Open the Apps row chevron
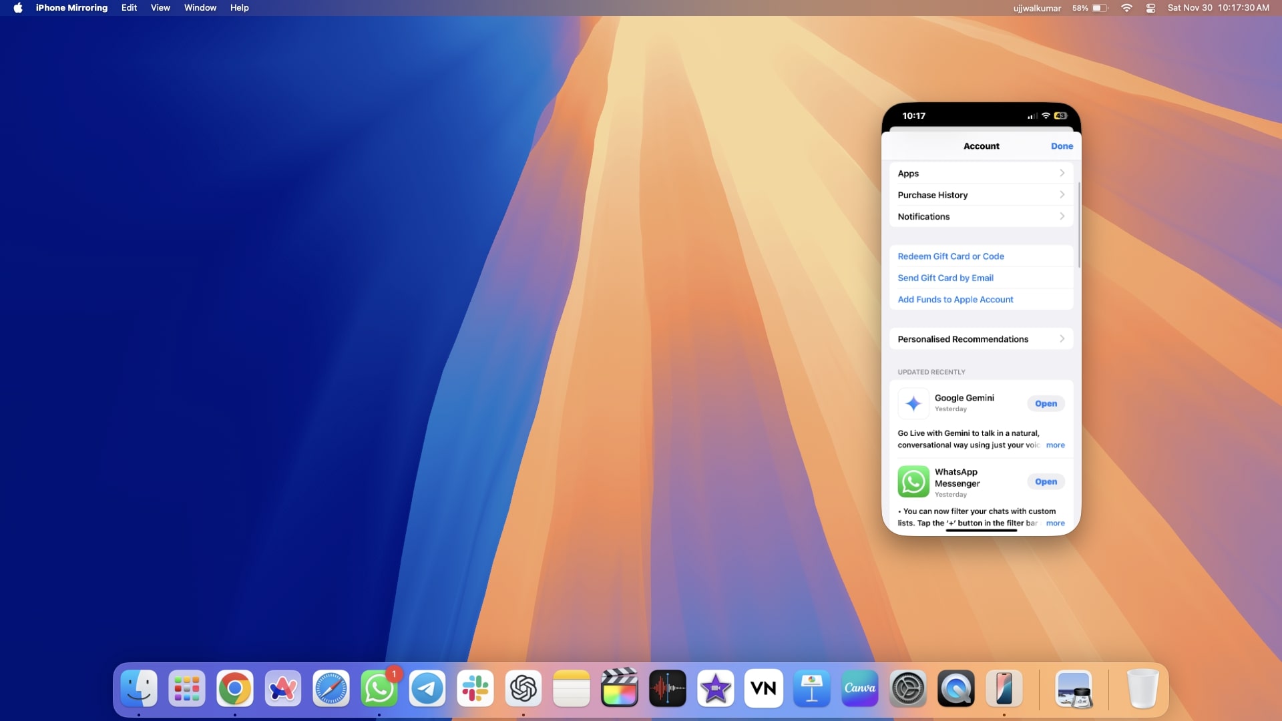 (1062, 173)
